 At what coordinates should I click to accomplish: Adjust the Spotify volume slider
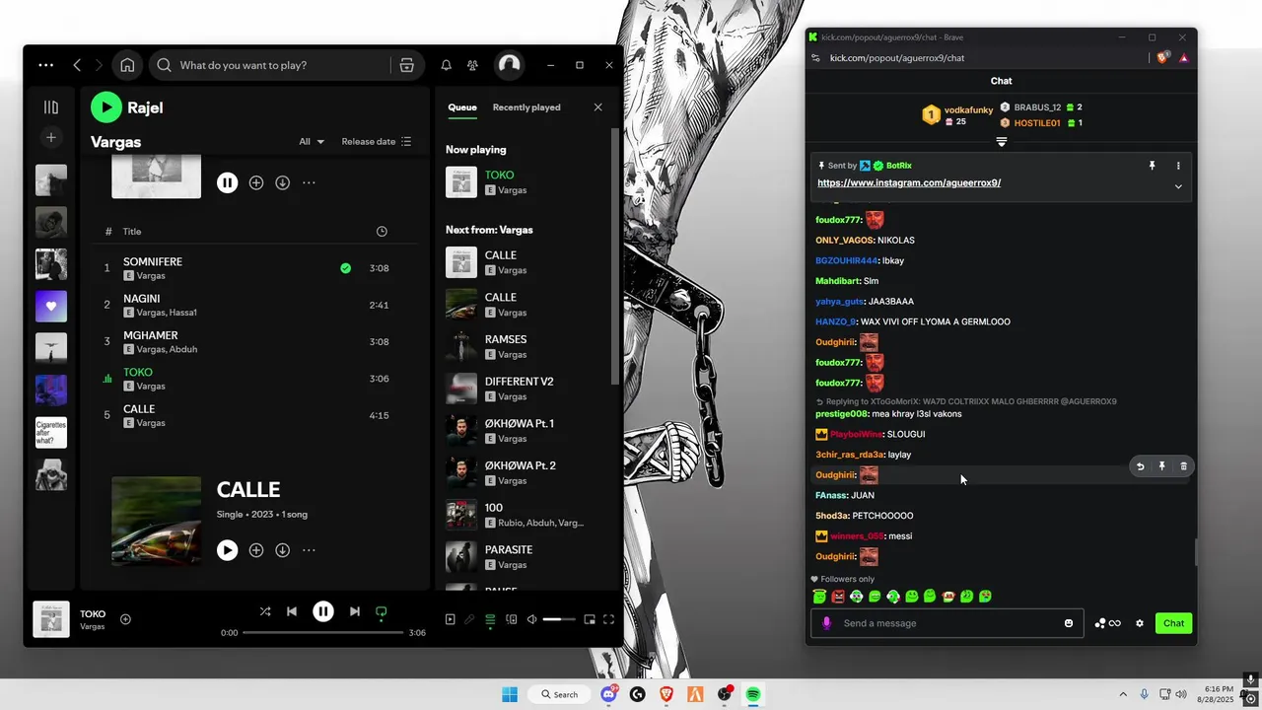point(559,619)
